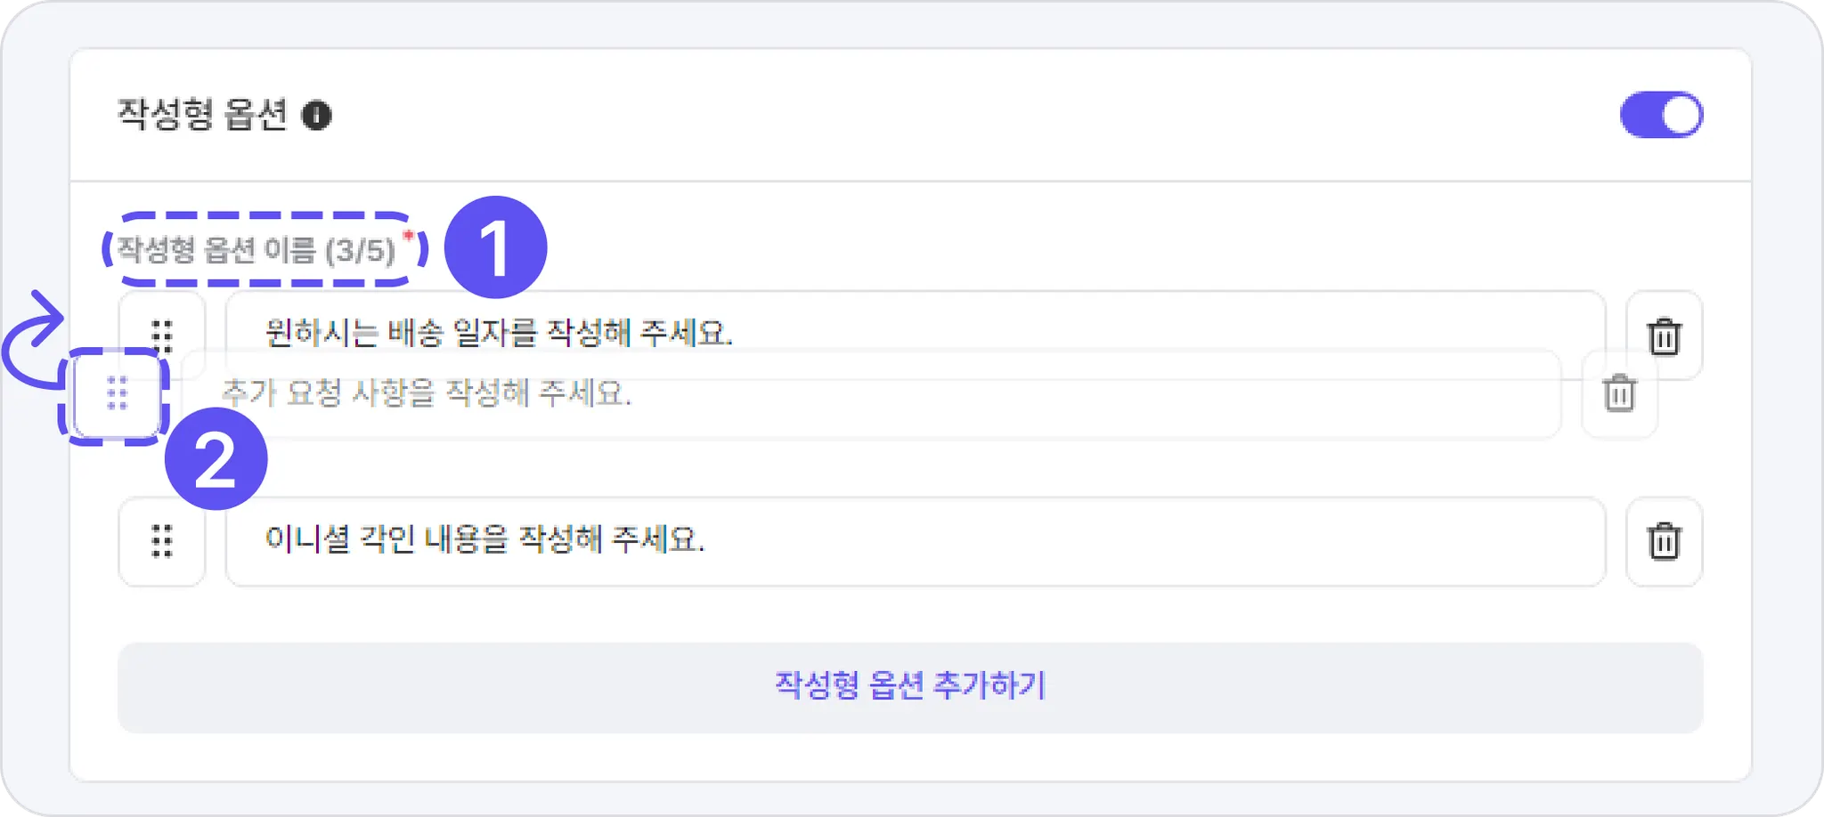Image resolution: width=1824 pixels, height=817 pixels.
Task: Click the white knob of the toggle
Action: tap(1680, 116)
